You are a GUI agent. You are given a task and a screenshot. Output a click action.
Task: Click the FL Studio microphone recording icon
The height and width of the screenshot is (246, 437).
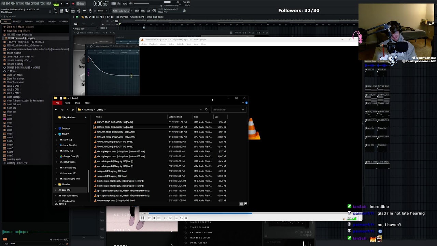90,11
